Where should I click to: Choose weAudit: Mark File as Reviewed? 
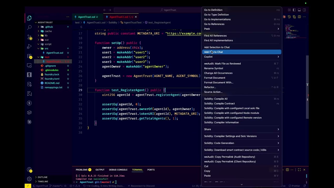242,64
